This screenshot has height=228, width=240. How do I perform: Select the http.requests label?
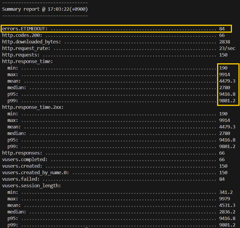click(21, 55)
